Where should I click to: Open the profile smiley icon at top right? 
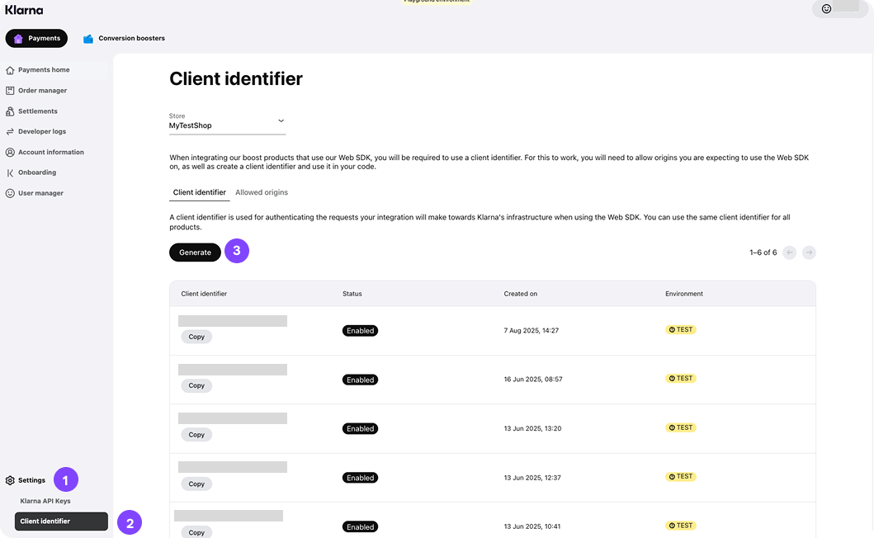point(826,9)
